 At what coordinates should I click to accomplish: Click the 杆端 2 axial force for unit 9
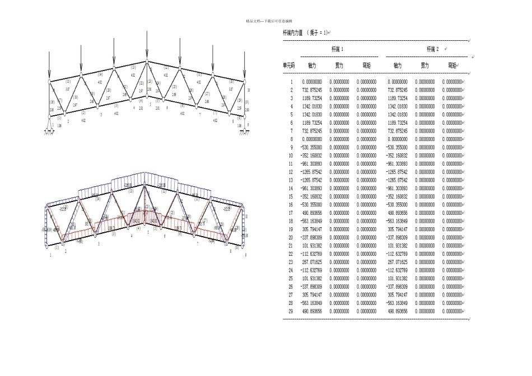[397, 148]
